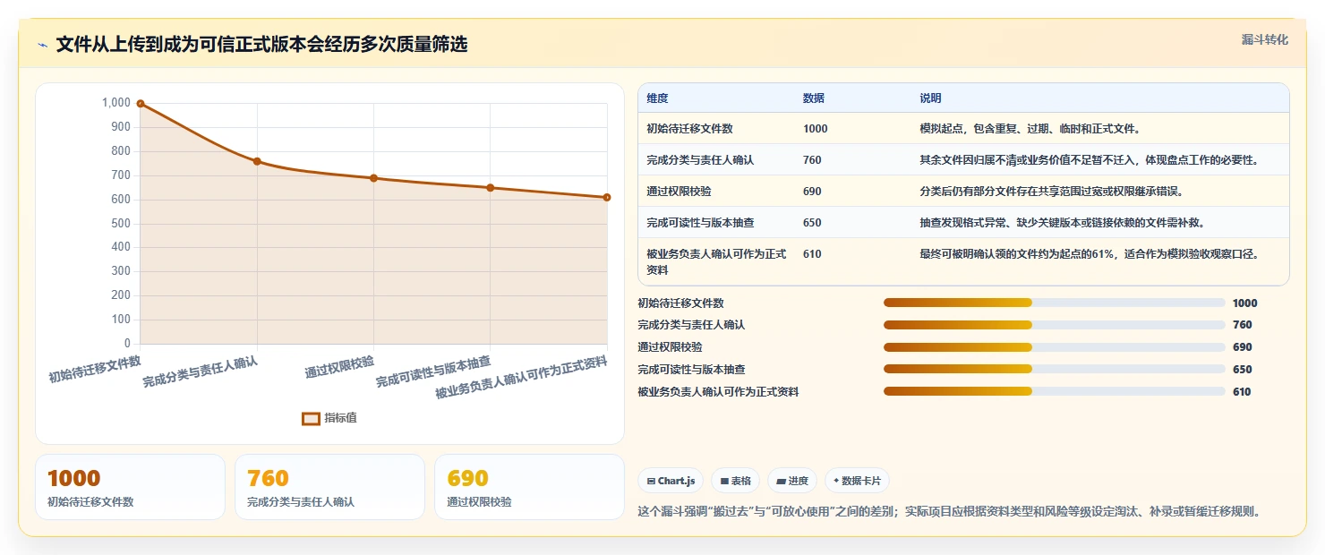Image resolution: width=1325 pixels, height=555 pixels.
Task: Click the value 650 in the table
Action: point(812,223)
